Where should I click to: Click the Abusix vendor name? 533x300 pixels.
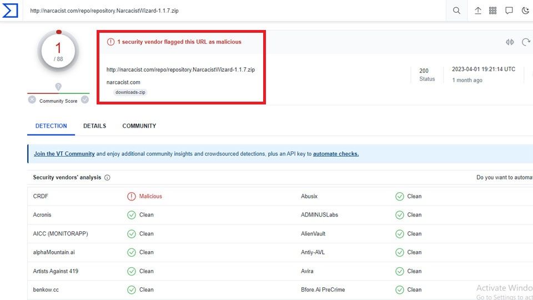[x=309, y=196]
